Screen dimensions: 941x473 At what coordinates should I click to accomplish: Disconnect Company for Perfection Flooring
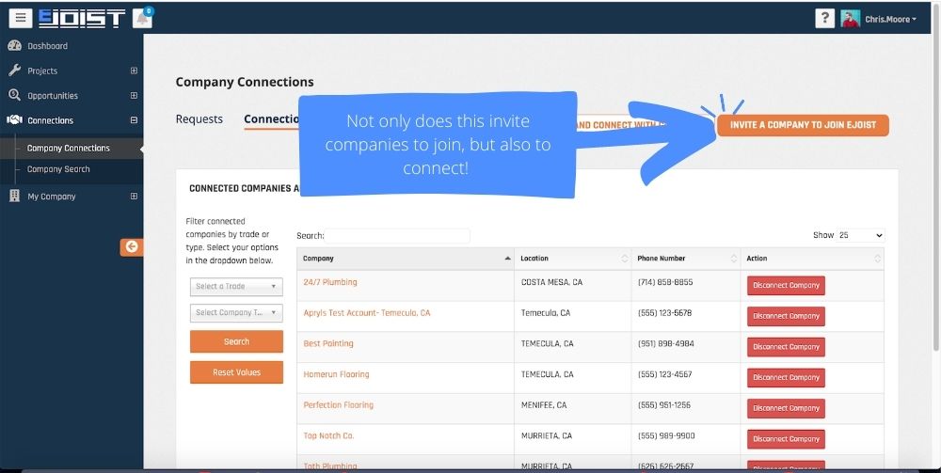click(x=786, y=408)
